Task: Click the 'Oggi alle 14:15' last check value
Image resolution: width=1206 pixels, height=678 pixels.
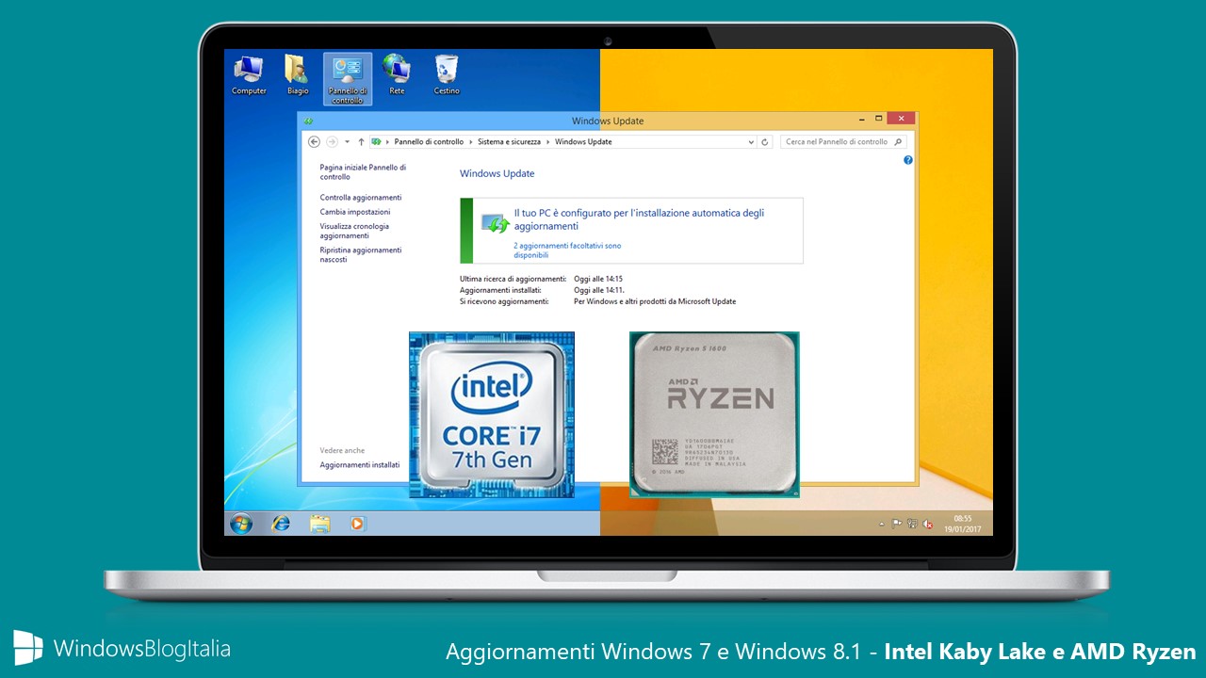Action: [598, 279]
